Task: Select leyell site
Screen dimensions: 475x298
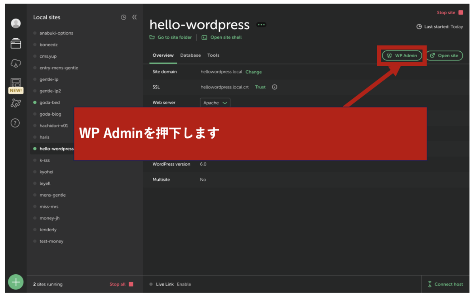Action: pyautogui.click(x=45, y=183)
